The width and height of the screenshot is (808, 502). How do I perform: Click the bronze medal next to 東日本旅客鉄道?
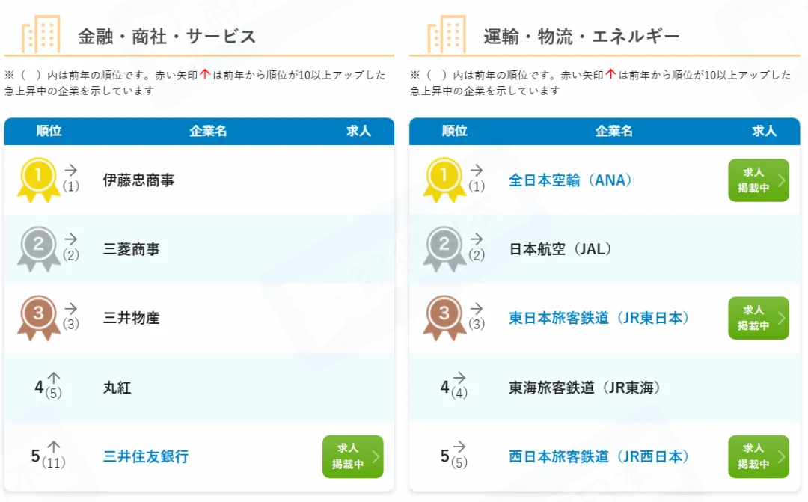point(444,318)
